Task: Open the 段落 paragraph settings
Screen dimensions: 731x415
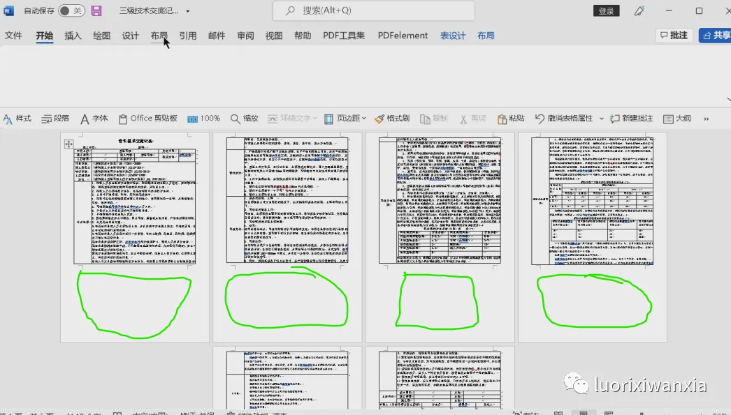Action: (x=55, y=119)
